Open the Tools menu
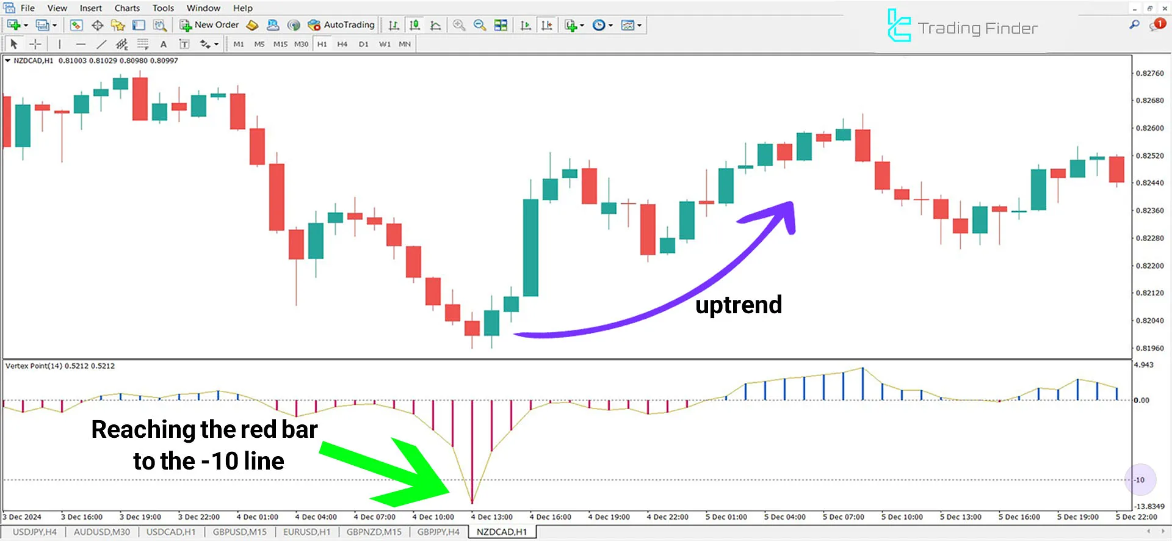The width and height of the screenshot is (1172, 541). click(x=163, y=8)
